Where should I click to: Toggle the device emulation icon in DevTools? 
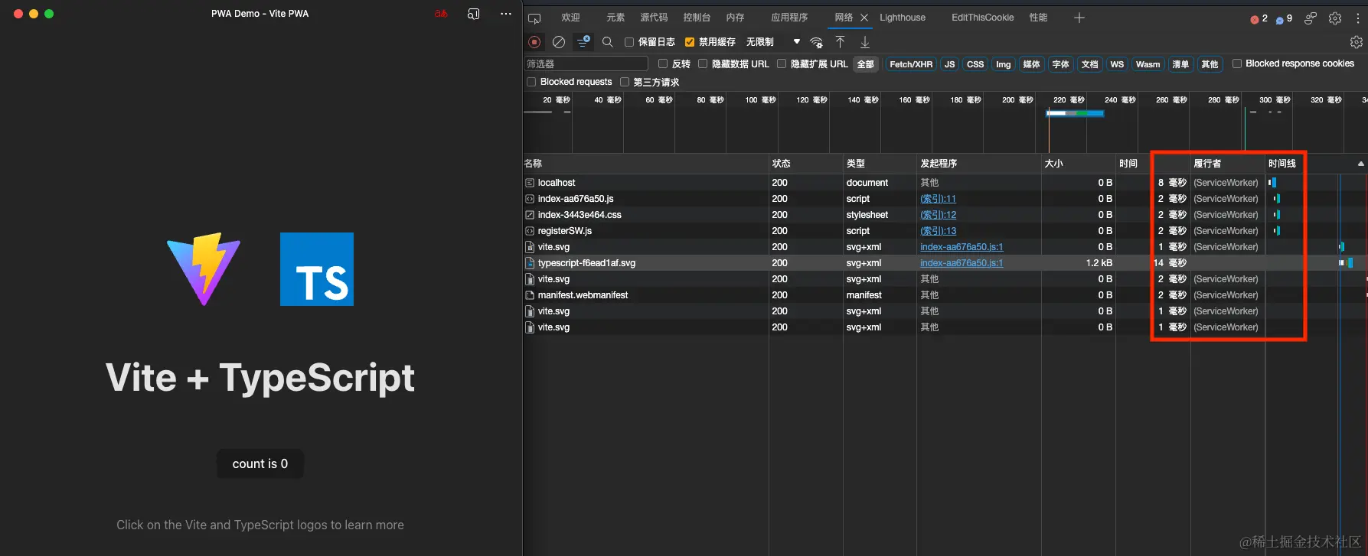pyautogui.click(x=534, y=18)
